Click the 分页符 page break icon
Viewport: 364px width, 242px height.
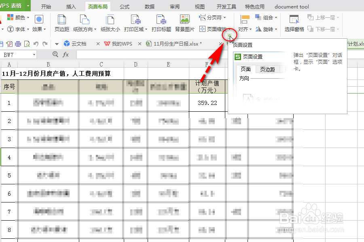[202, 17]
